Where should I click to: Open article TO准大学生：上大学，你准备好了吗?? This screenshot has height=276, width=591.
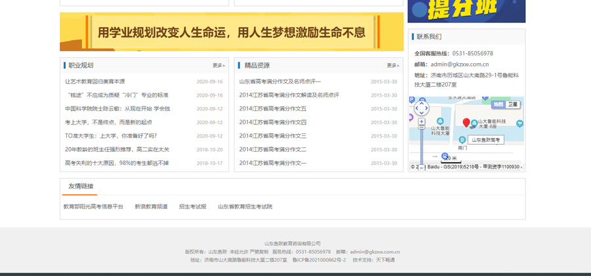tap(111, 136)
